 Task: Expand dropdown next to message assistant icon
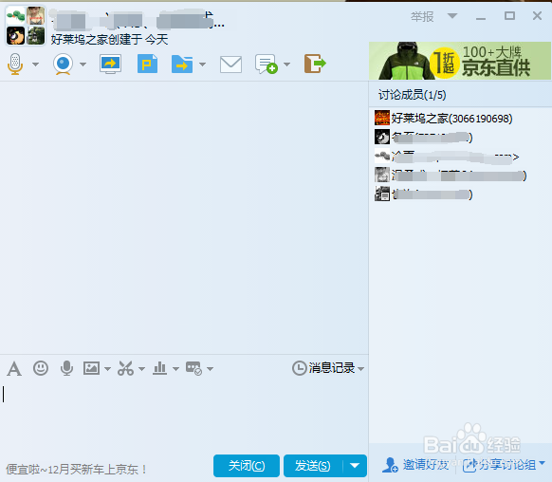211,369
